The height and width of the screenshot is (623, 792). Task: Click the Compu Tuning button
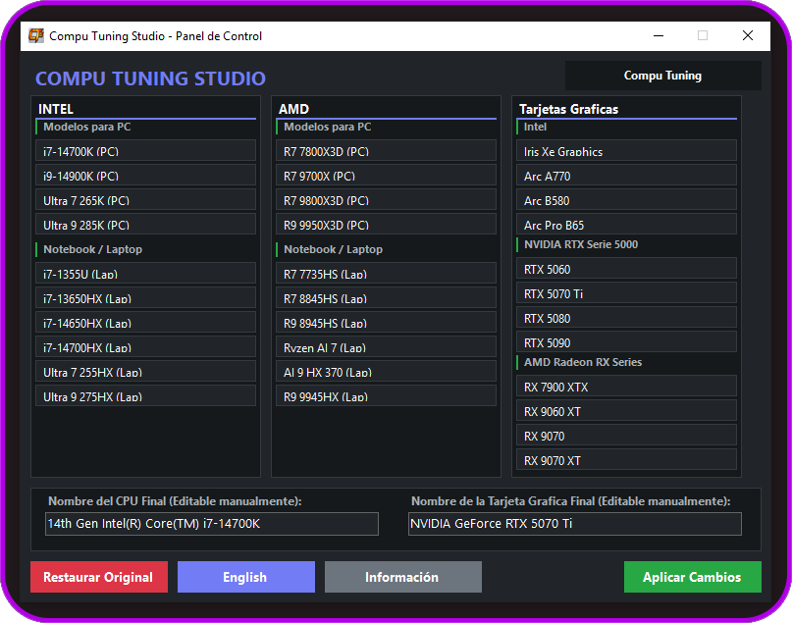[x=662, y=76]
